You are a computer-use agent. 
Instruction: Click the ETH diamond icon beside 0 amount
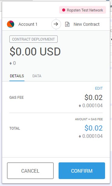[11, 63]
